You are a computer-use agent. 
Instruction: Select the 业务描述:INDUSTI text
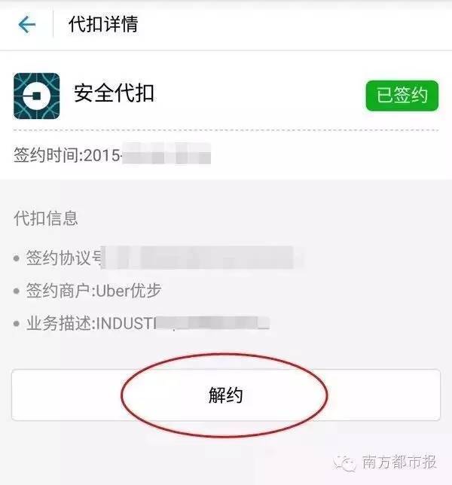pos(91,324)
